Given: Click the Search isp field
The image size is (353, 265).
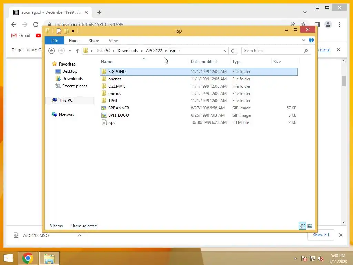Looking at the screenshot, I should tap(276, 51).
